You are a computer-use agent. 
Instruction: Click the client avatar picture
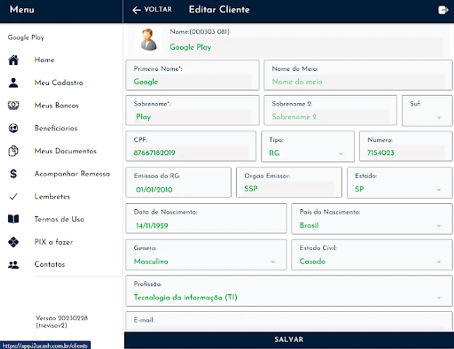(149, 40)
